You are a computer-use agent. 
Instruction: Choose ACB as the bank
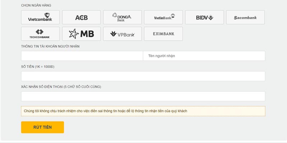[x=81, y=17]
